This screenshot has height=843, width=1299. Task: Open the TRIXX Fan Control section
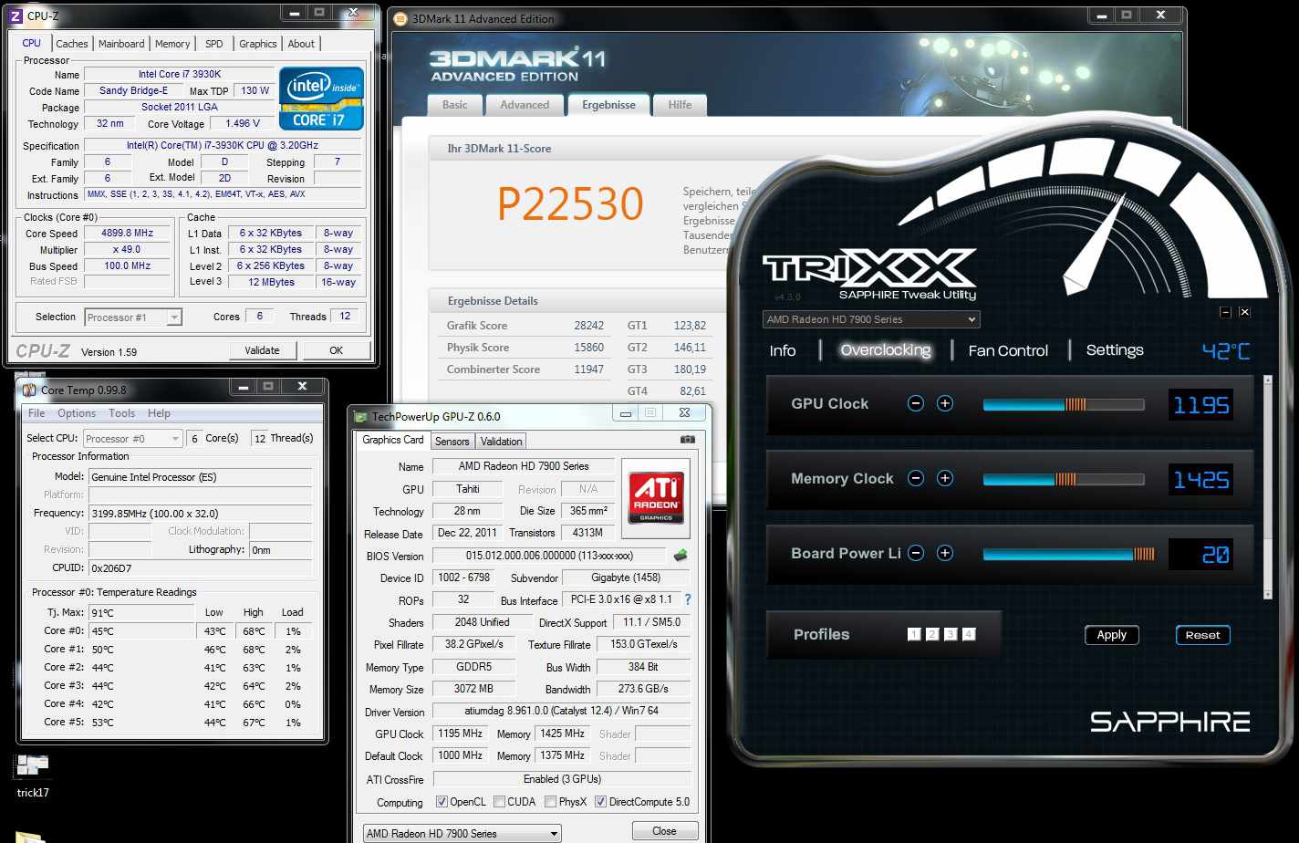(1008, 350)
